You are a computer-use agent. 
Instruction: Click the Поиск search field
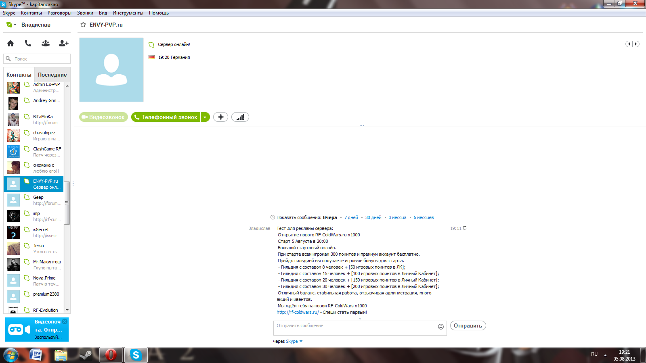point(37,59)
